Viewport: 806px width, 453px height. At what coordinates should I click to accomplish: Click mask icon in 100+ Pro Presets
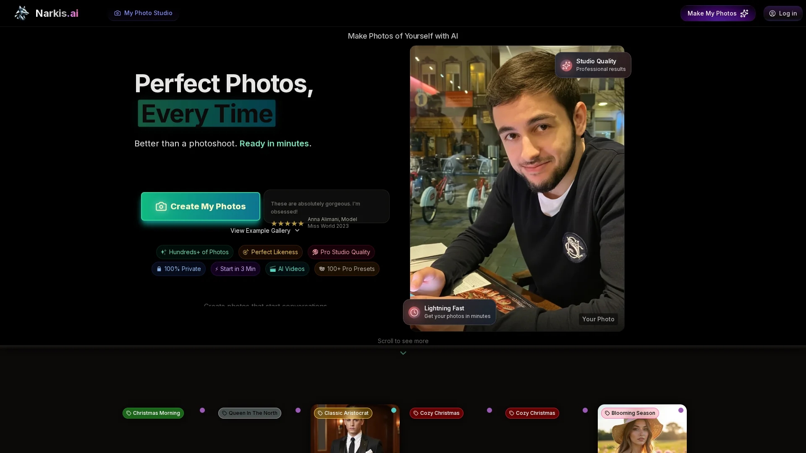click(x=322, y=269)
